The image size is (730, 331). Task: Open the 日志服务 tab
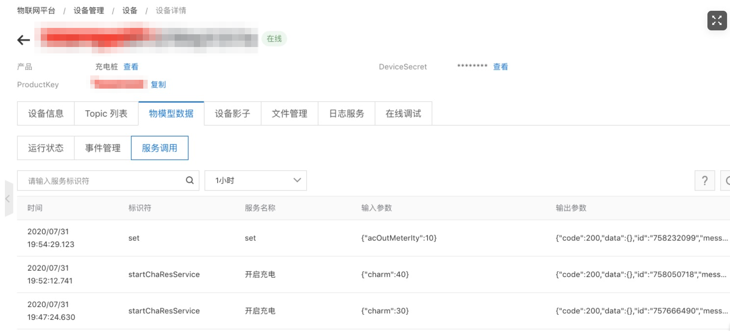(x=346, y=114)
